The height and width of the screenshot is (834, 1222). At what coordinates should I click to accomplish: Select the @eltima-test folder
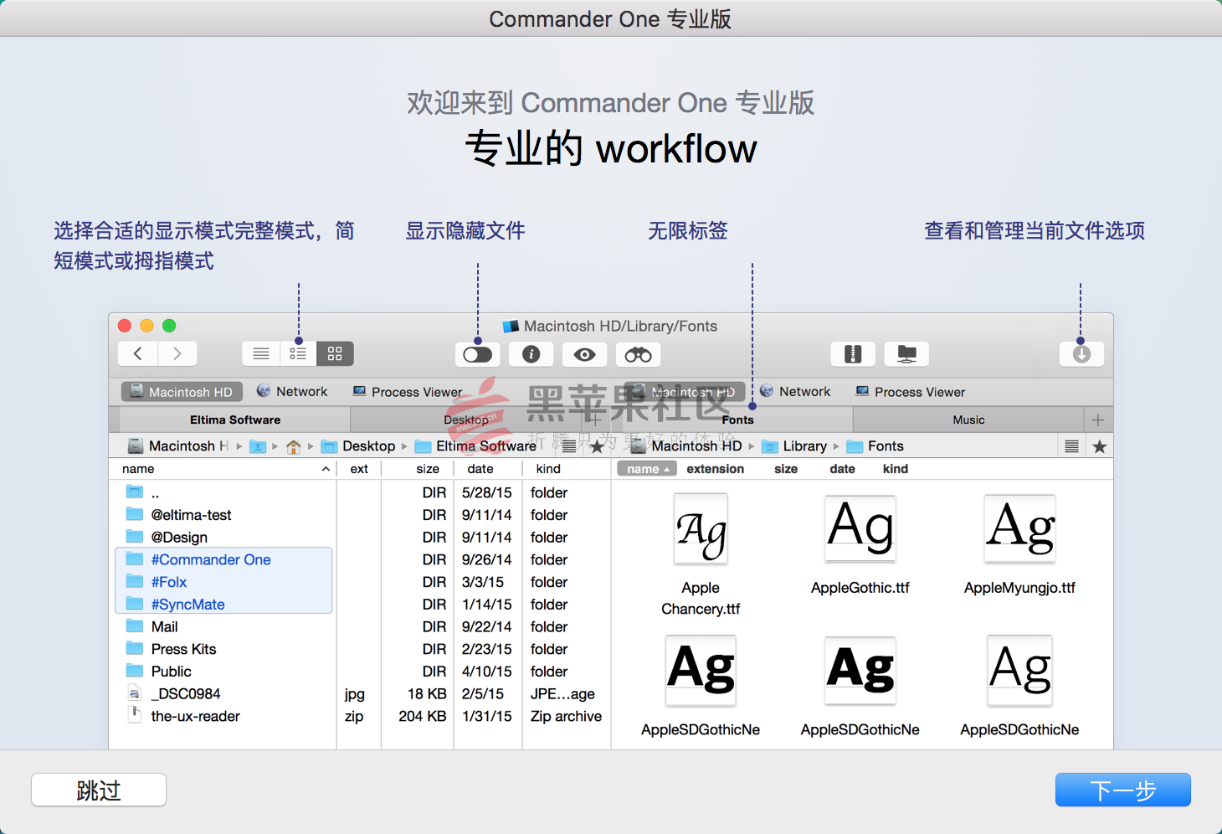click(360, 515)
